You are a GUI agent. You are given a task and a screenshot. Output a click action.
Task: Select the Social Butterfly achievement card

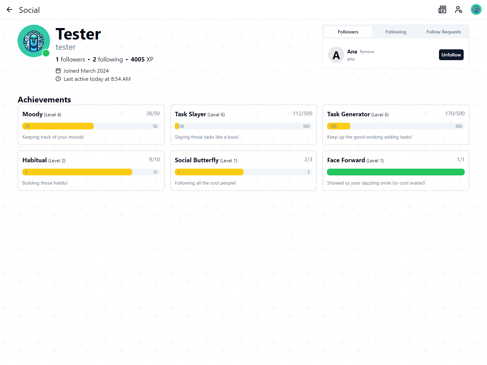[243, 171]
